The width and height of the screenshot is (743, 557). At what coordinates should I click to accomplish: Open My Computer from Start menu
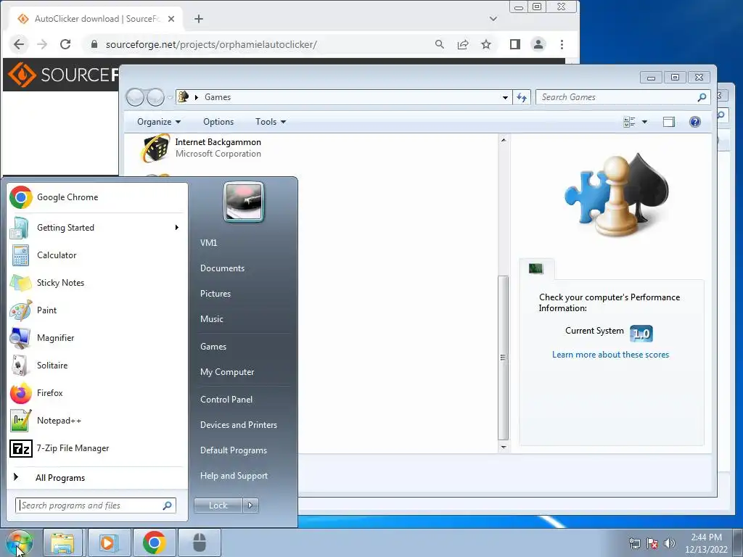coord(227,372)
